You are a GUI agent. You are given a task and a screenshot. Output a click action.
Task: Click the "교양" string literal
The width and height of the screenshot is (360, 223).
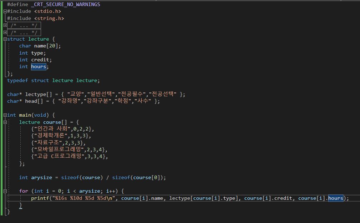click(x=76, y=94)
